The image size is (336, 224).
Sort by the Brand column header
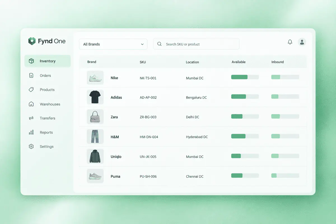coord(92,62)
